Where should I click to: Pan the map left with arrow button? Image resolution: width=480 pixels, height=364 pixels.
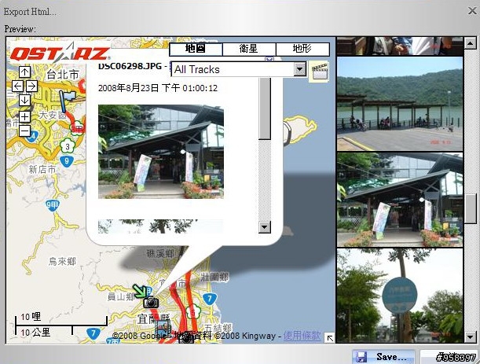(18, 86)
